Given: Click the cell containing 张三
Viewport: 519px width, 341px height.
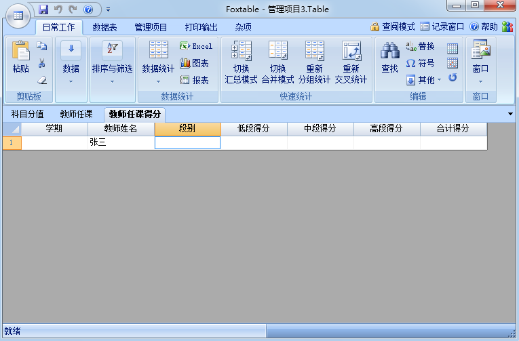Looking at the screenshot, I should 121,142.
